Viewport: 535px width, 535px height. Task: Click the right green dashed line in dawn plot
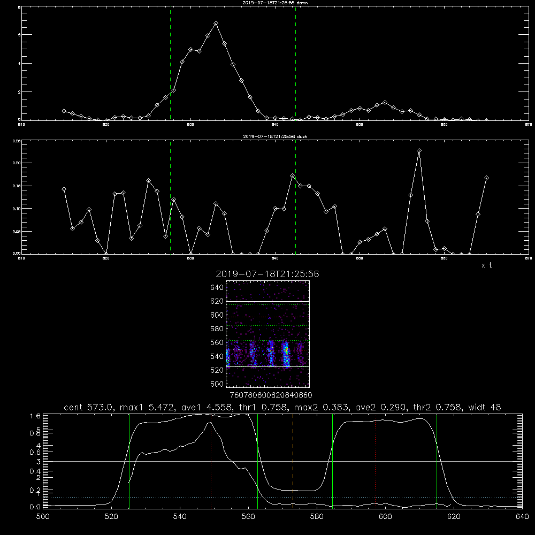click(295, 64)
